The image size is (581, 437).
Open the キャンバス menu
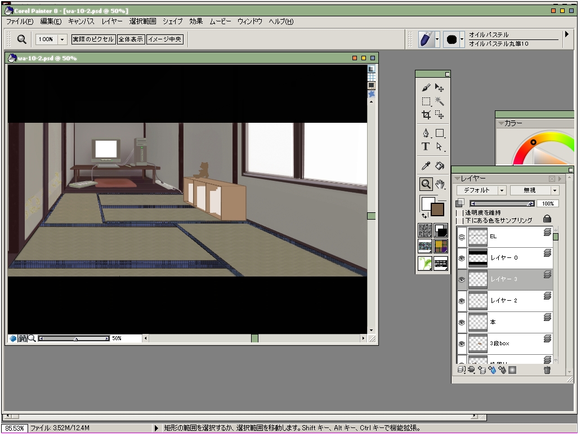[81, 21]
